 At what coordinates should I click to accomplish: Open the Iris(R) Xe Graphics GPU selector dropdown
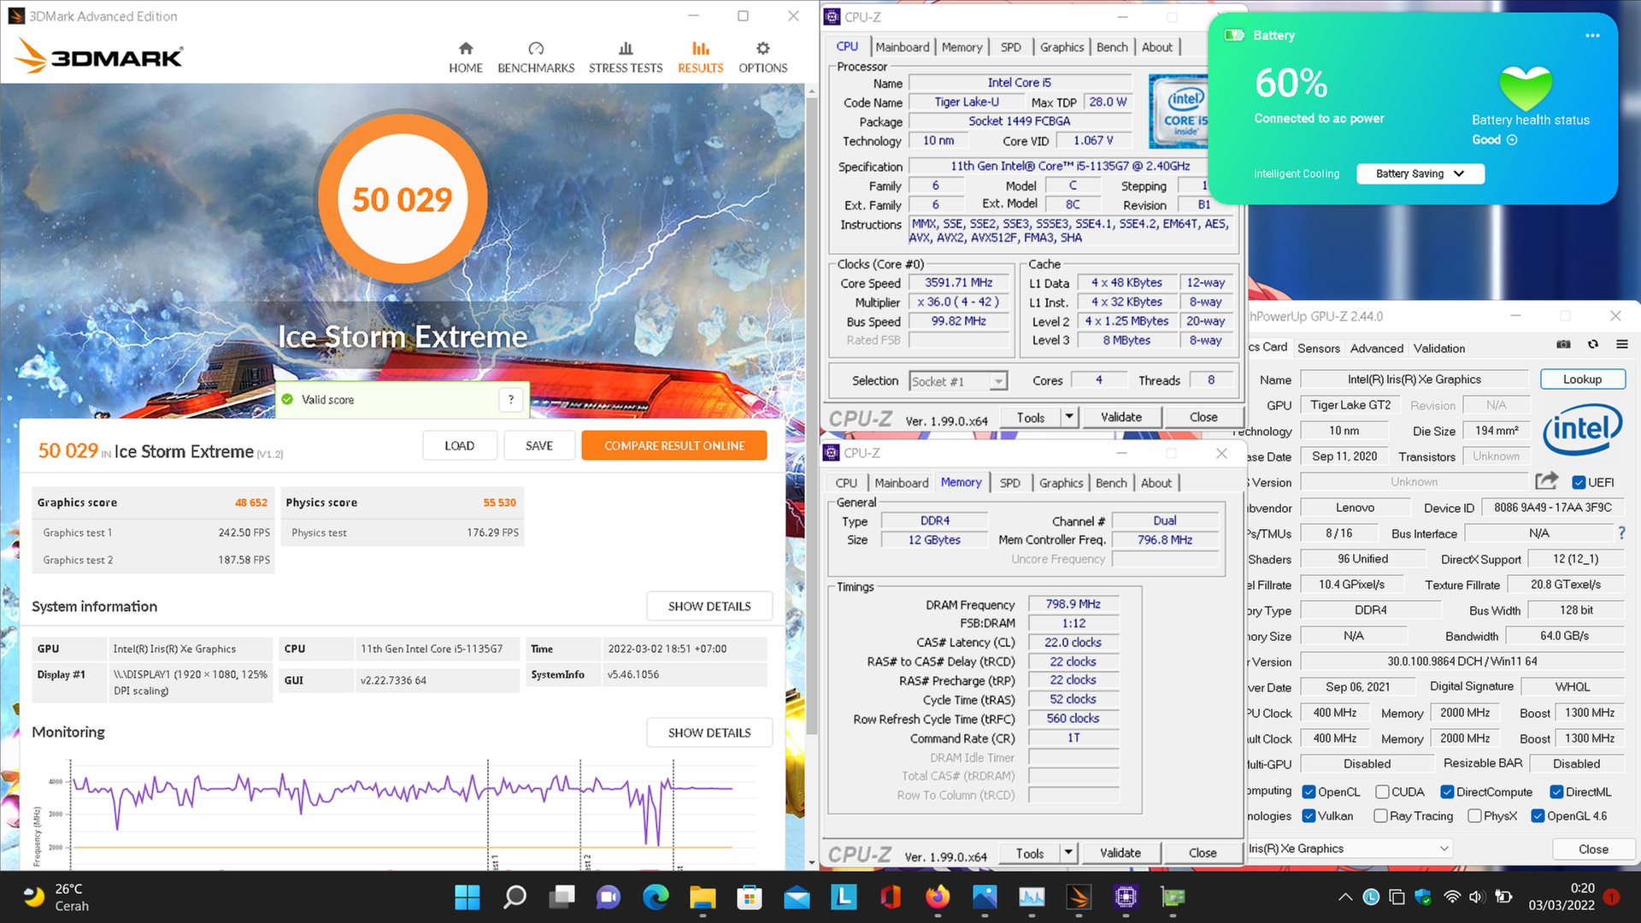[1350, 849]
